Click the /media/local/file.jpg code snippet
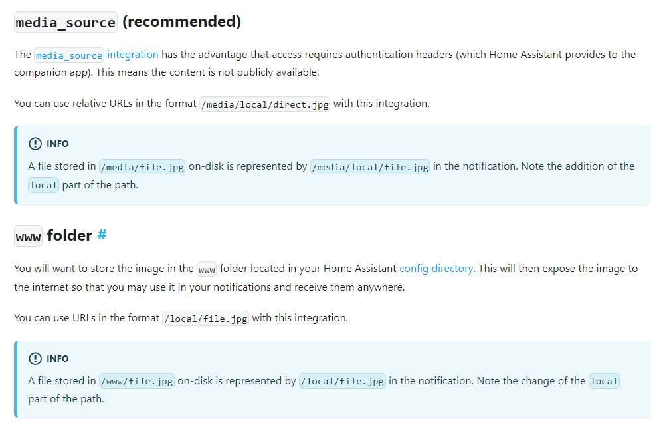 [370, 167]
